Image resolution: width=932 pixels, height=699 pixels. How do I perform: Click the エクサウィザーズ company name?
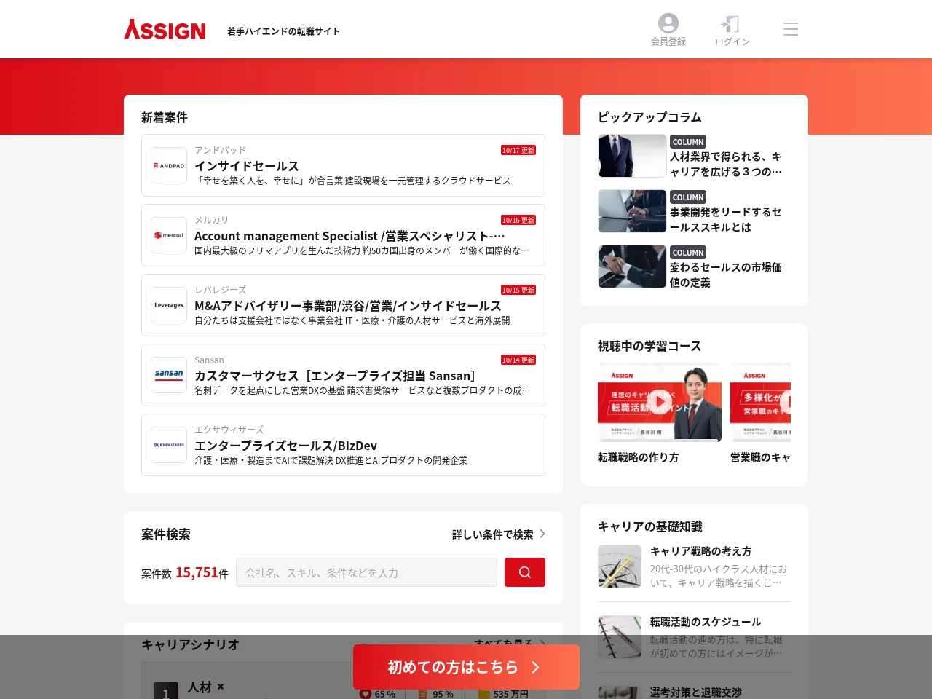[229, 430]
